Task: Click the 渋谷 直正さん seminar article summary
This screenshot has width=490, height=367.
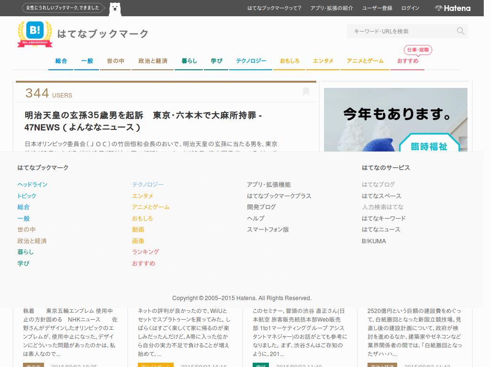Action: (300, 333)
